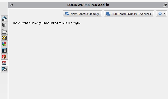Screen dimensions: 168x99
Task: Click the icon inside New Board Assembly
Action: pyautogui.click(x=67, y=14)
